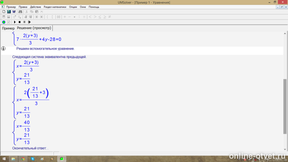Click the curly brace system icon

[x=47, y=17]
